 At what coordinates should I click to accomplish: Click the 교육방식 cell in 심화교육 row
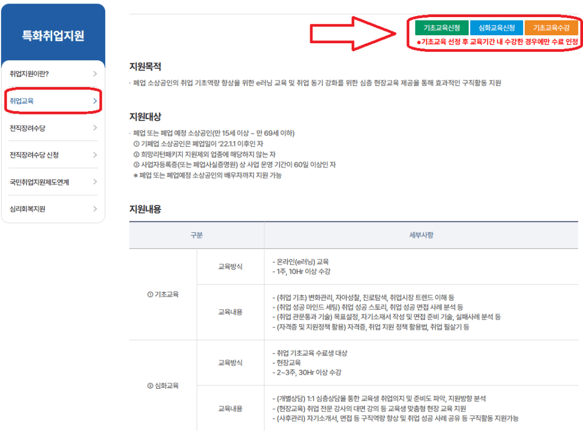click(230, 363)
